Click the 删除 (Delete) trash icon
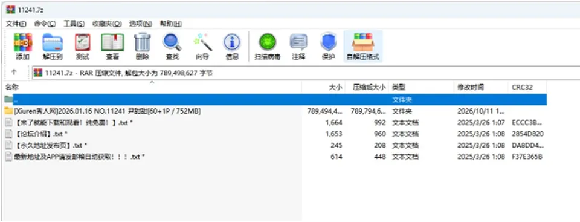580x222 pixels. click(143, 47)
